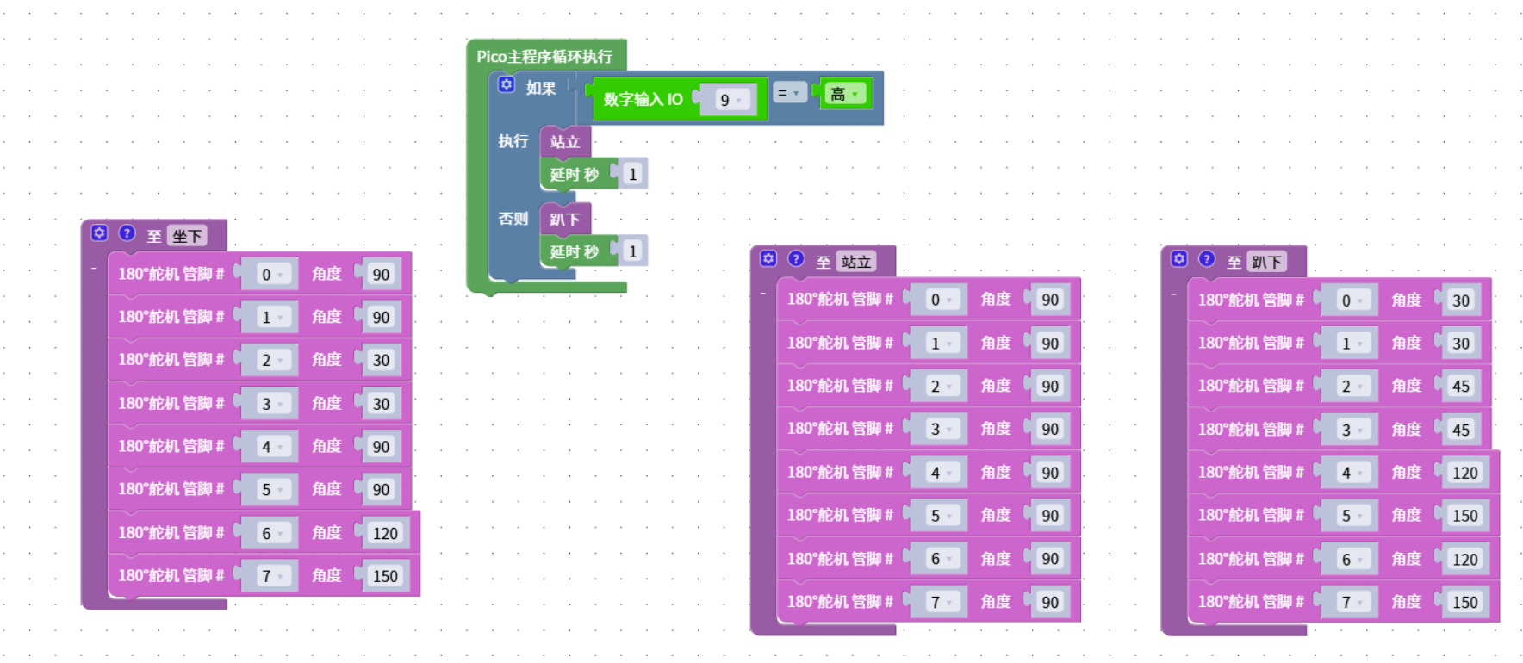The image size is (1523, 663).
Task: Select the 趴下 call block under 否则
Action: (565, 220)
